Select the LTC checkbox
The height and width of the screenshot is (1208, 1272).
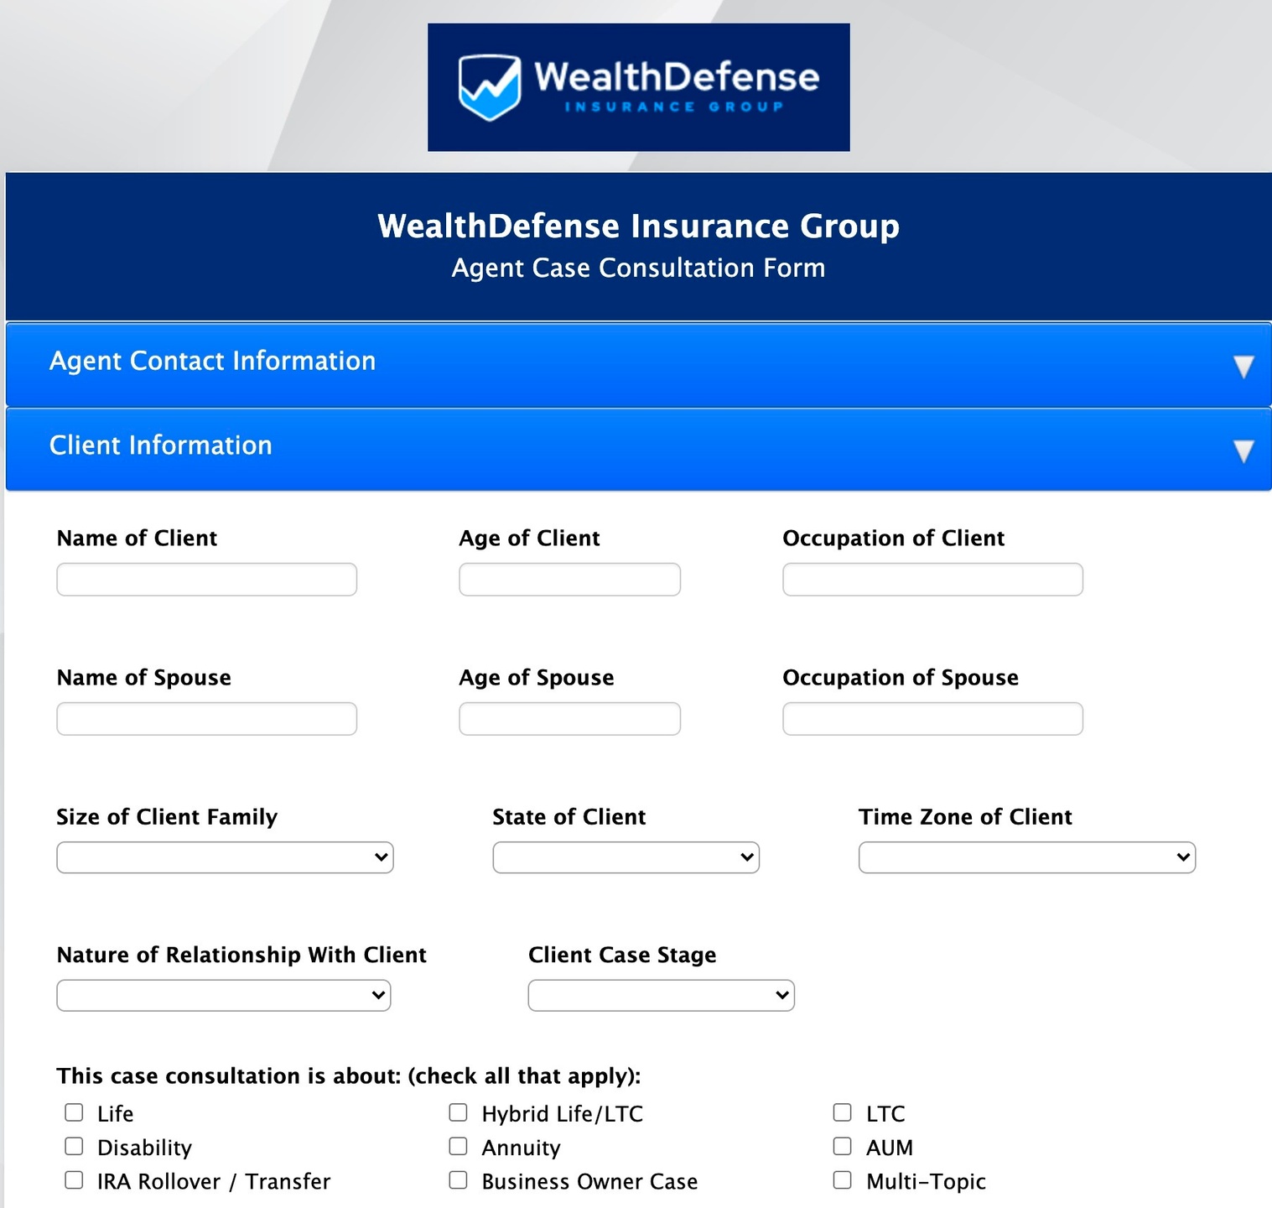pyautogui.click(x=842, y=1112)
